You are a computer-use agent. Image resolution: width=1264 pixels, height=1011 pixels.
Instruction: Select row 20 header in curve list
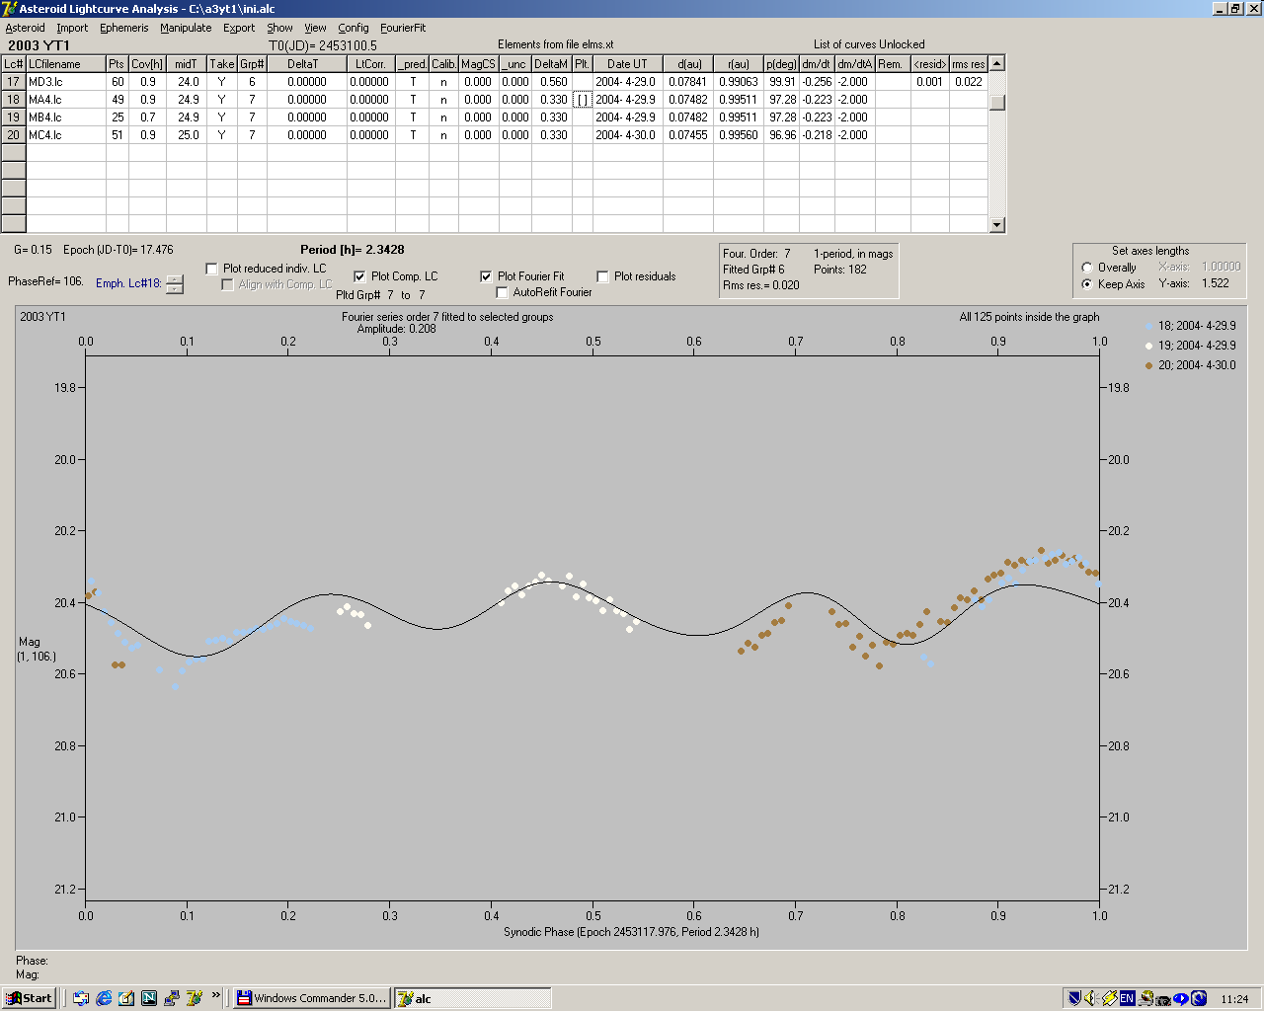point(14,135)
